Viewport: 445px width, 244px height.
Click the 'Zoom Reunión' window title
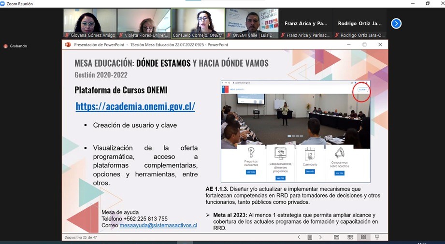click(x=20, y=4)
